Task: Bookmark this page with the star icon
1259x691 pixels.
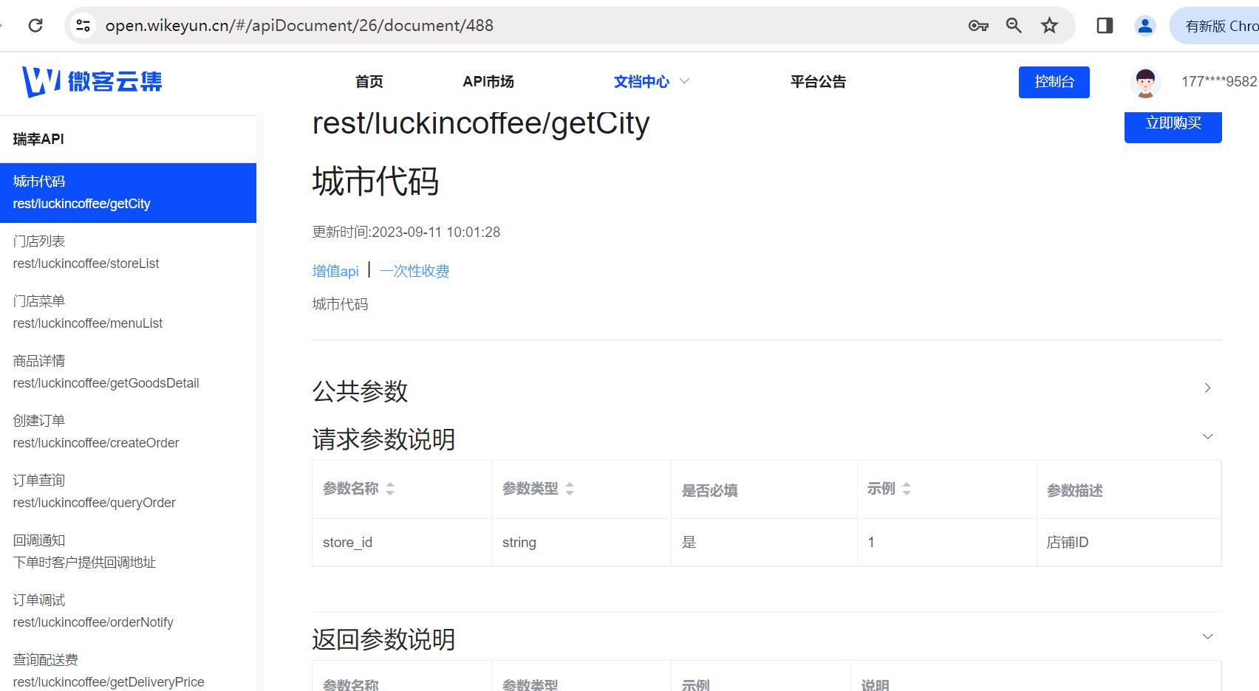Action: click(x=1049, y=26)
